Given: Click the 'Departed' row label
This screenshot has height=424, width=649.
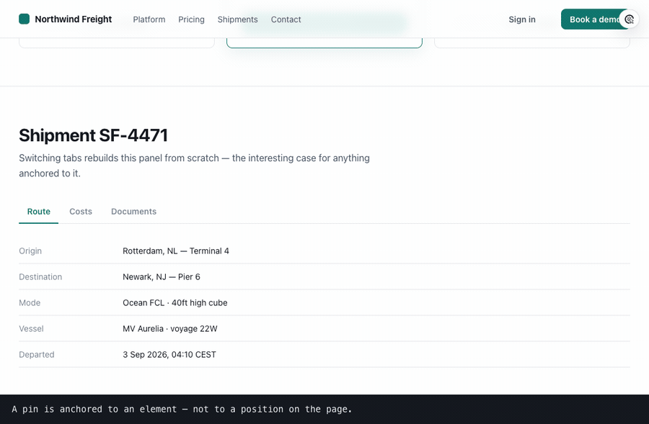Looking at the screenshot, I should (37, 355).
